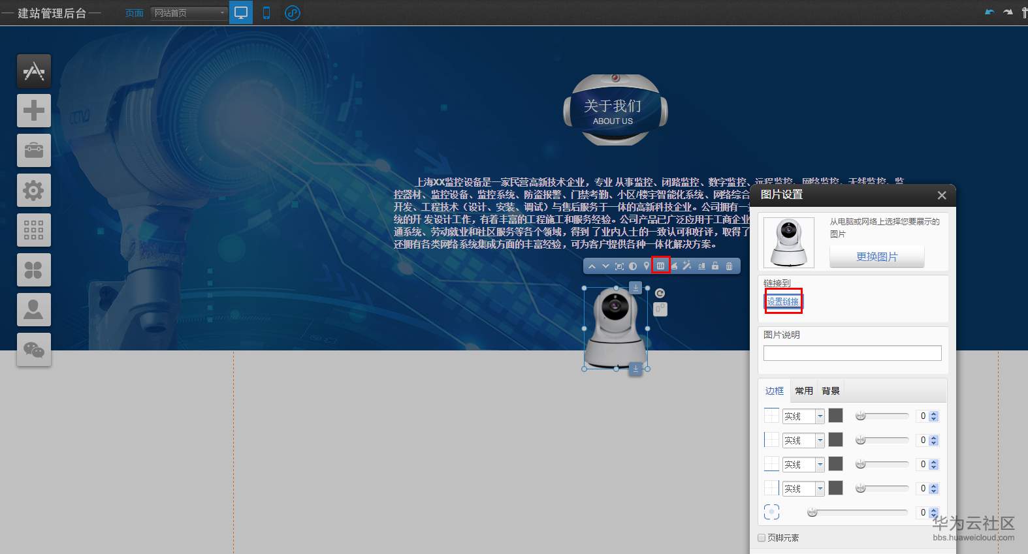
Task: Click the top border width slider
Action: pyautogui.click(x=882, y=416)
